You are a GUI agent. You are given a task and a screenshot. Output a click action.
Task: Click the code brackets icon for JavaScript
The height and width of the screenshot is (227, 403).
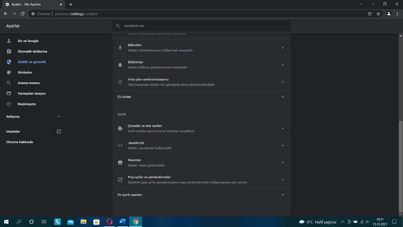tap(120, 146)
